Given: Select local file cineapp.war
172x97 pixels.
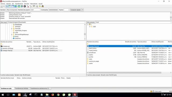Looking at the screenshot, I should tap(6, 46).
